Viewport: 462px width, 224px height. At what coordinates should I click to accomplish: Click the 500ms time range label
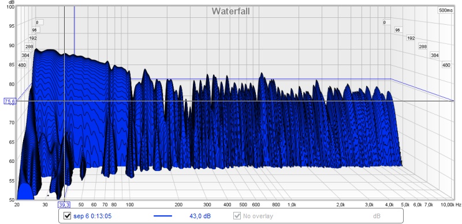[446, 10]
